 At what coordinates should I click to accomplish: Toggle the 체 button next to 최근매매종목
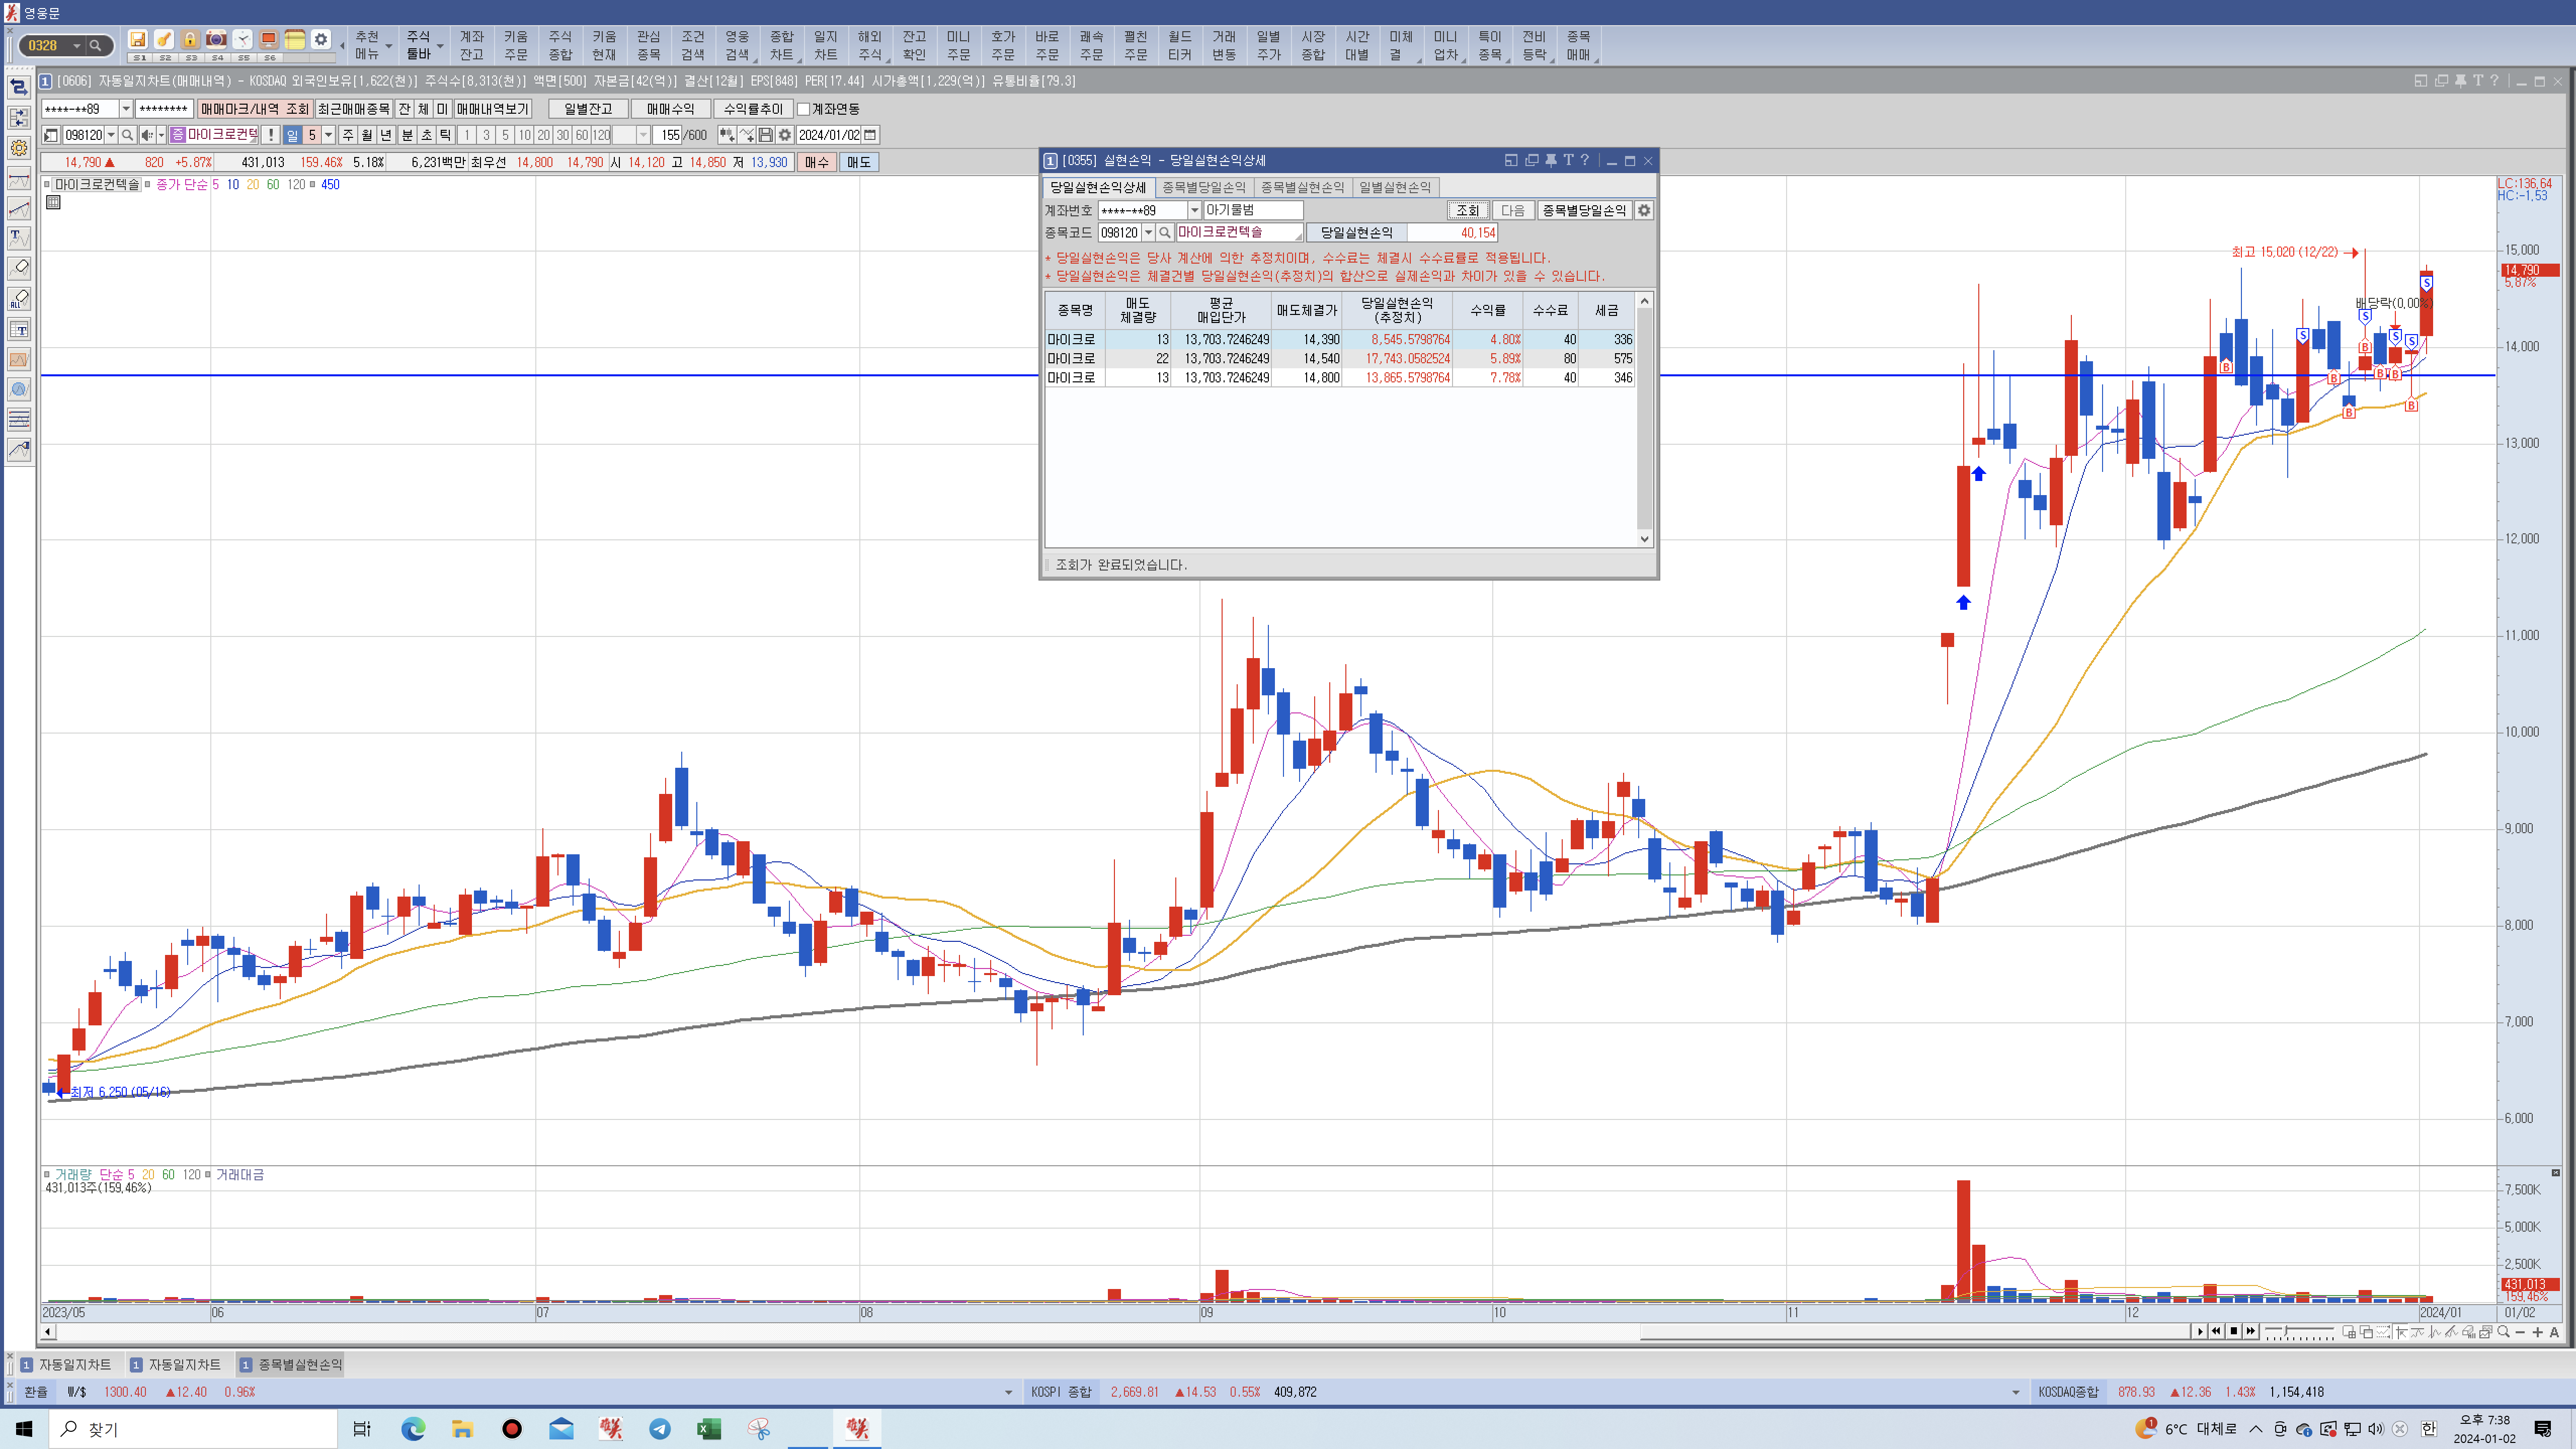(x=423, y=109)
